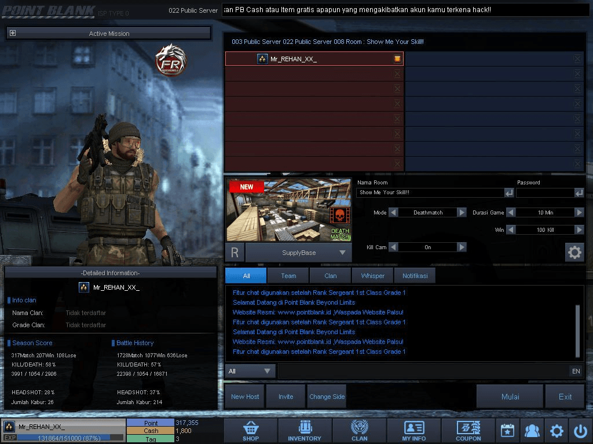This screenshot has height=444, width=593.
Task: Click rank badge beside Mr_REHAN_XX_ in room slot
Action: coord(262,59)
